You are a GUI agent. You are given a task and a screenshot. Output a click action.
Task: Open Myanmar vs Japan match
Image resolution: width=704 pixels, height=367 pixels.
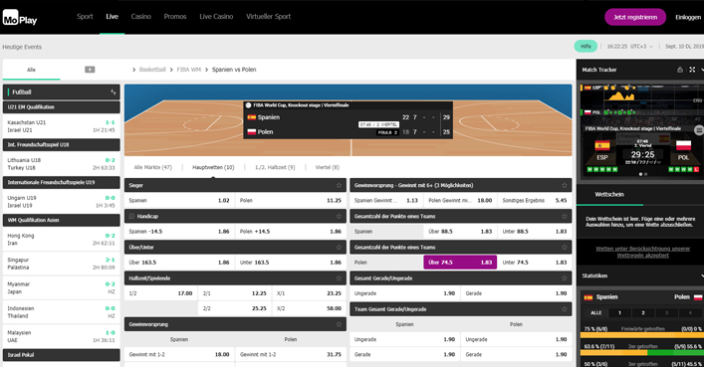(62, 287)
